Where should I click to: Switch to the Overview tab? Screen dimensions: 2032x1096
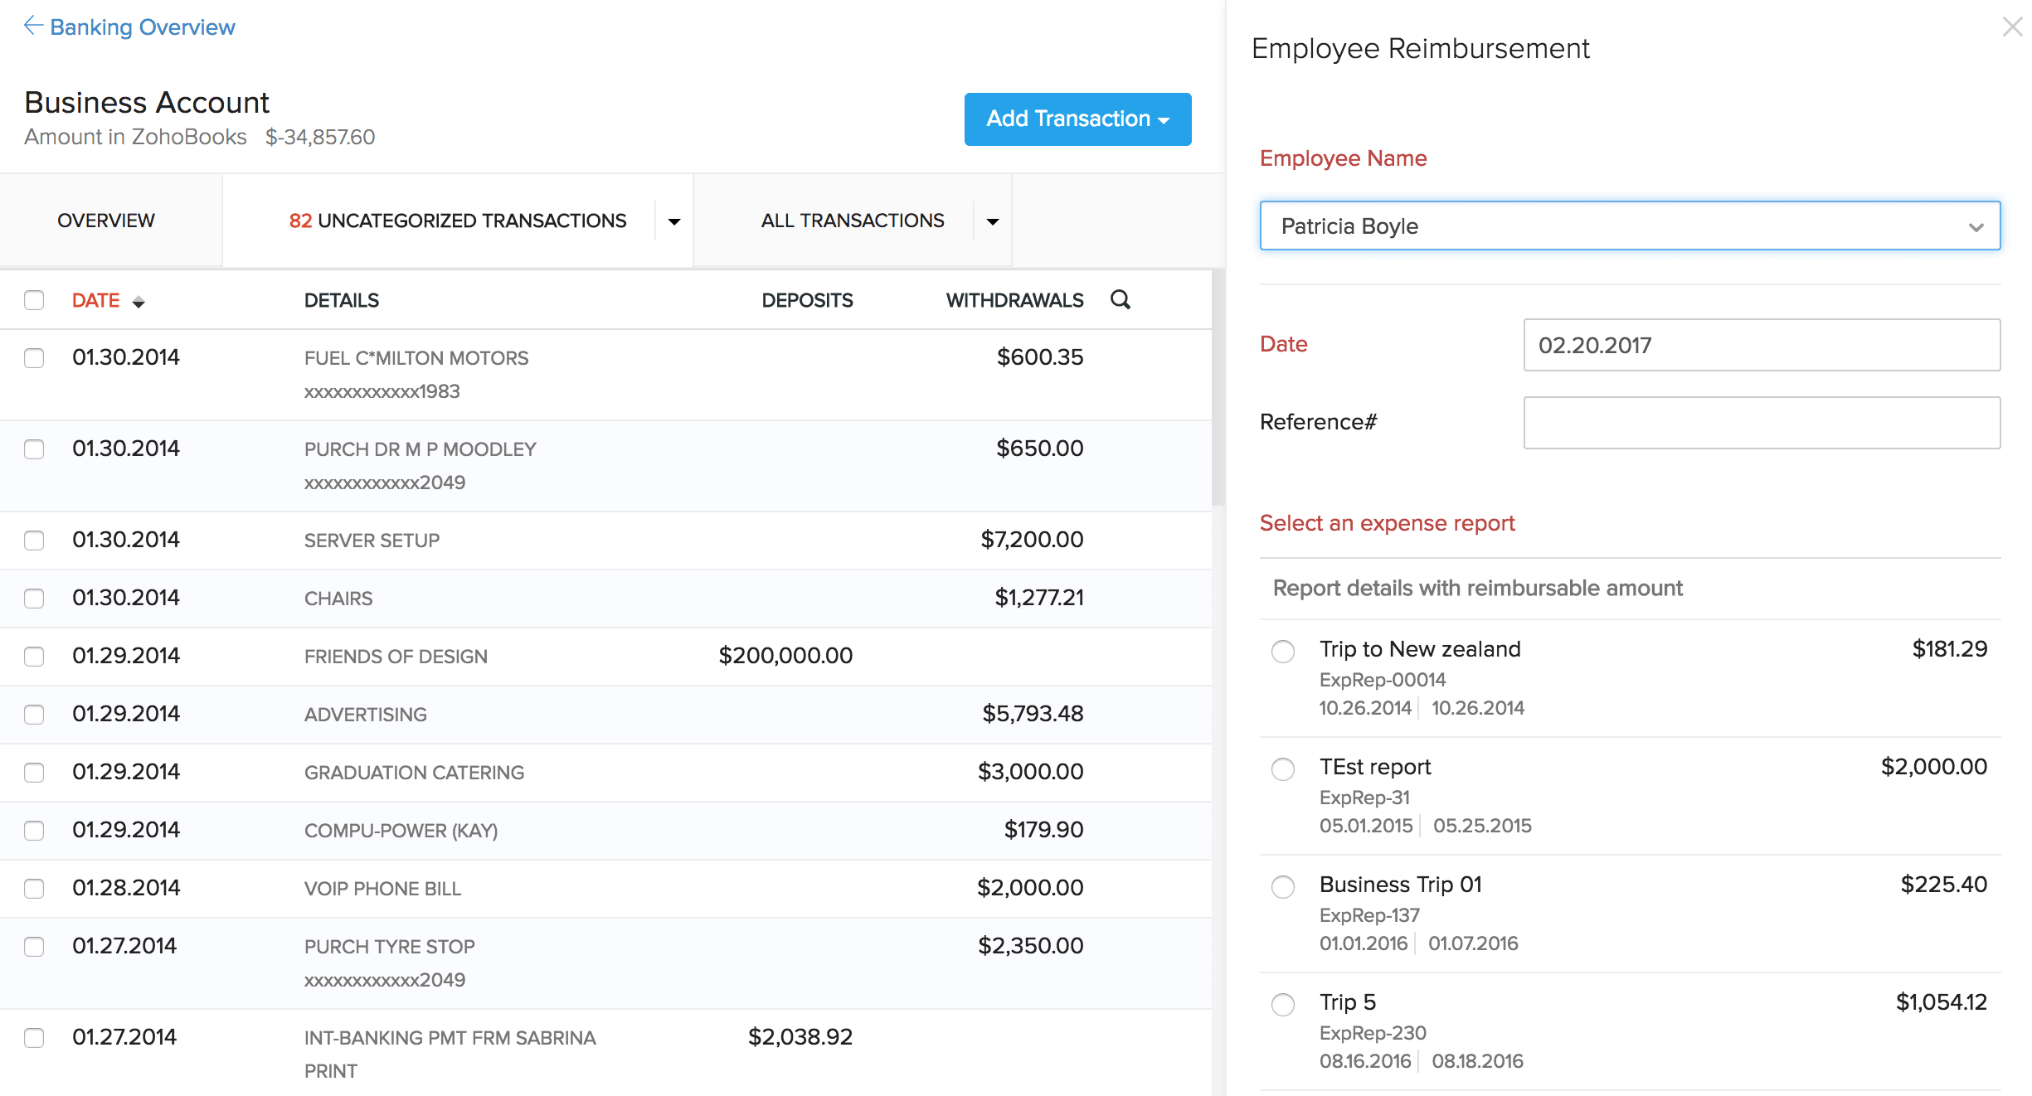[105, 220]
